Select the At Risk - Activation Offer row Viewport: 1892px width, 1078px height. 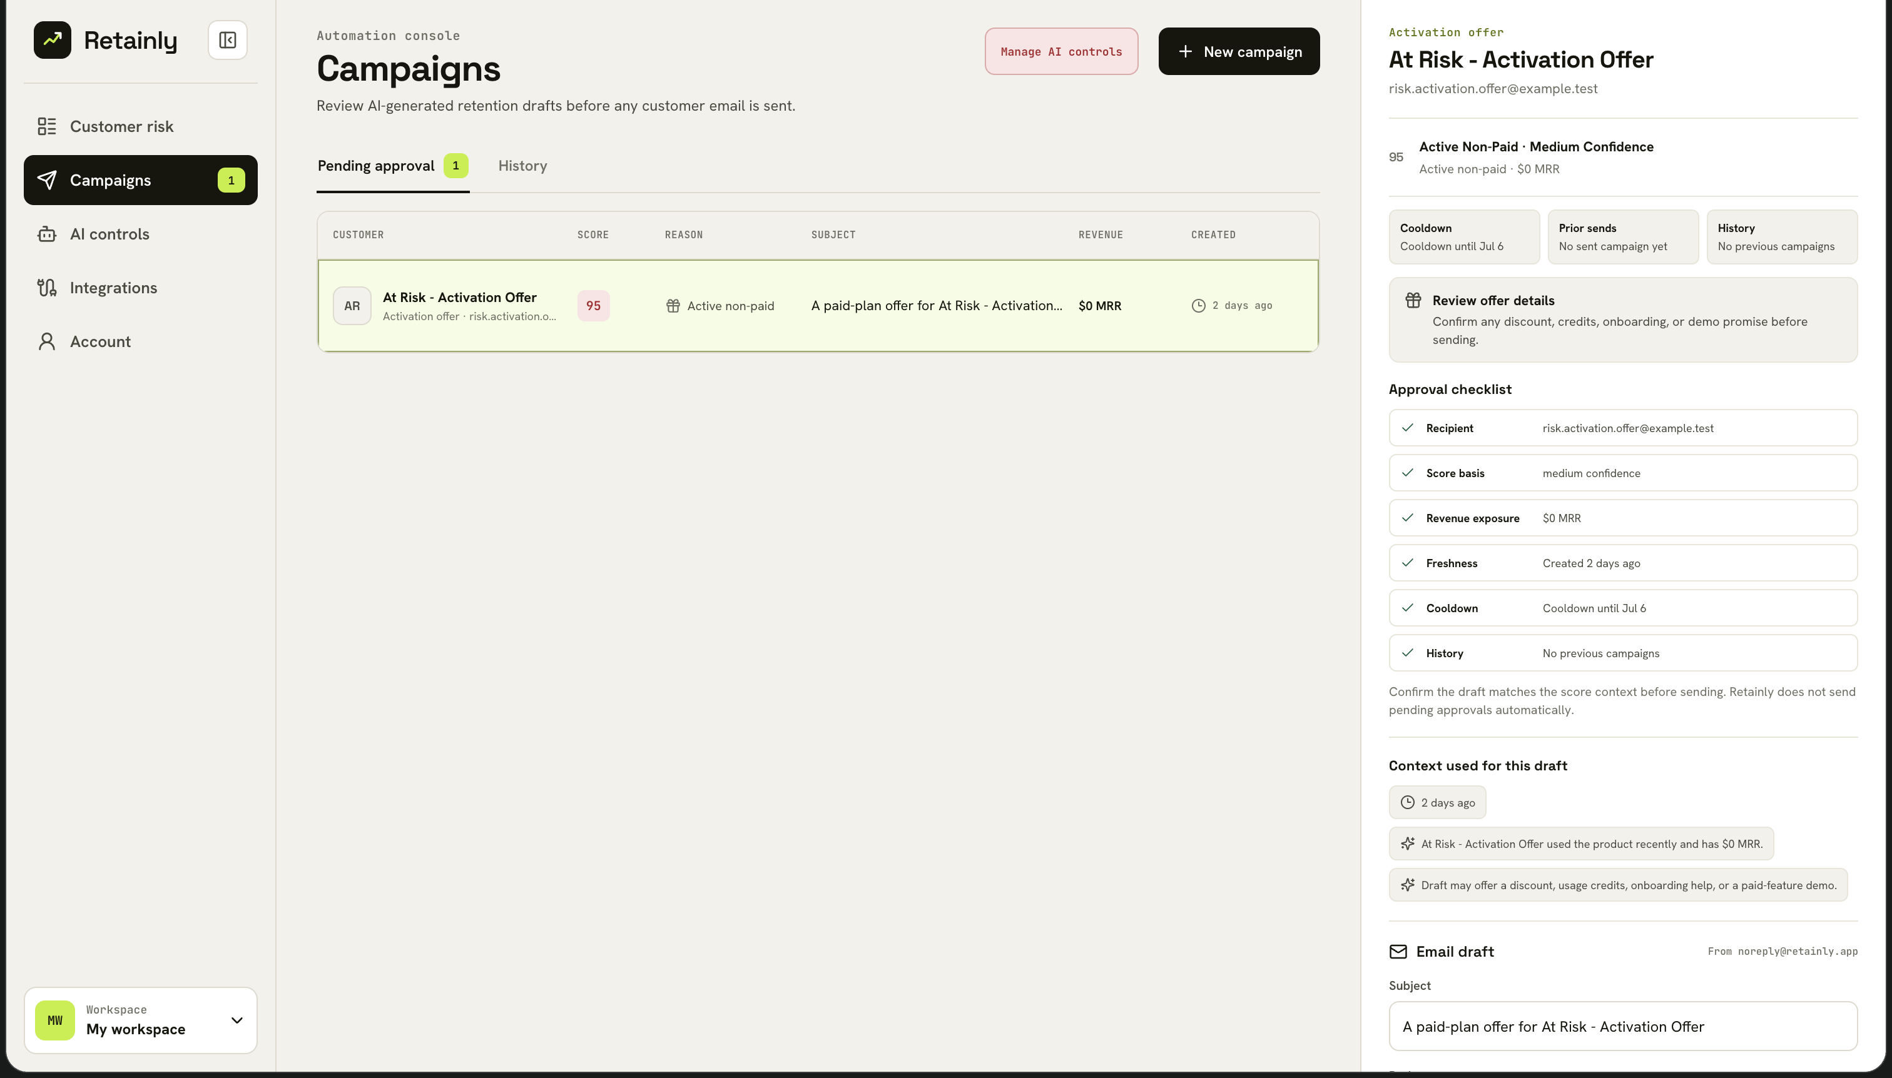point(818,306)
